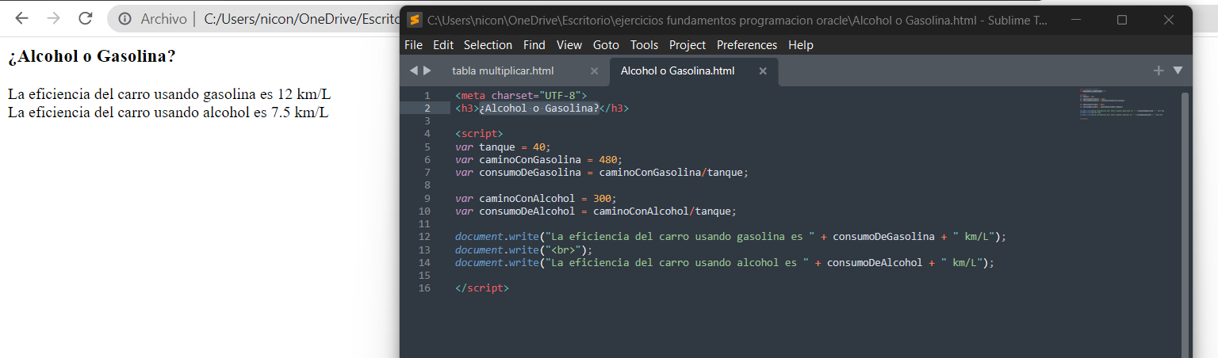Screen dimensions: 1218x358
Task: Open the View menu
Action: point(569,45)
